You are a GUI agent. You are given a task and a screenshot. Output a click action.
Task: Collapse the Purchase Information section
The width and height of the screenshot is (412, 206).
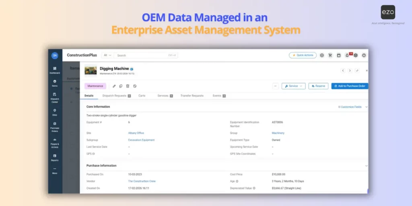pos(366,166)
